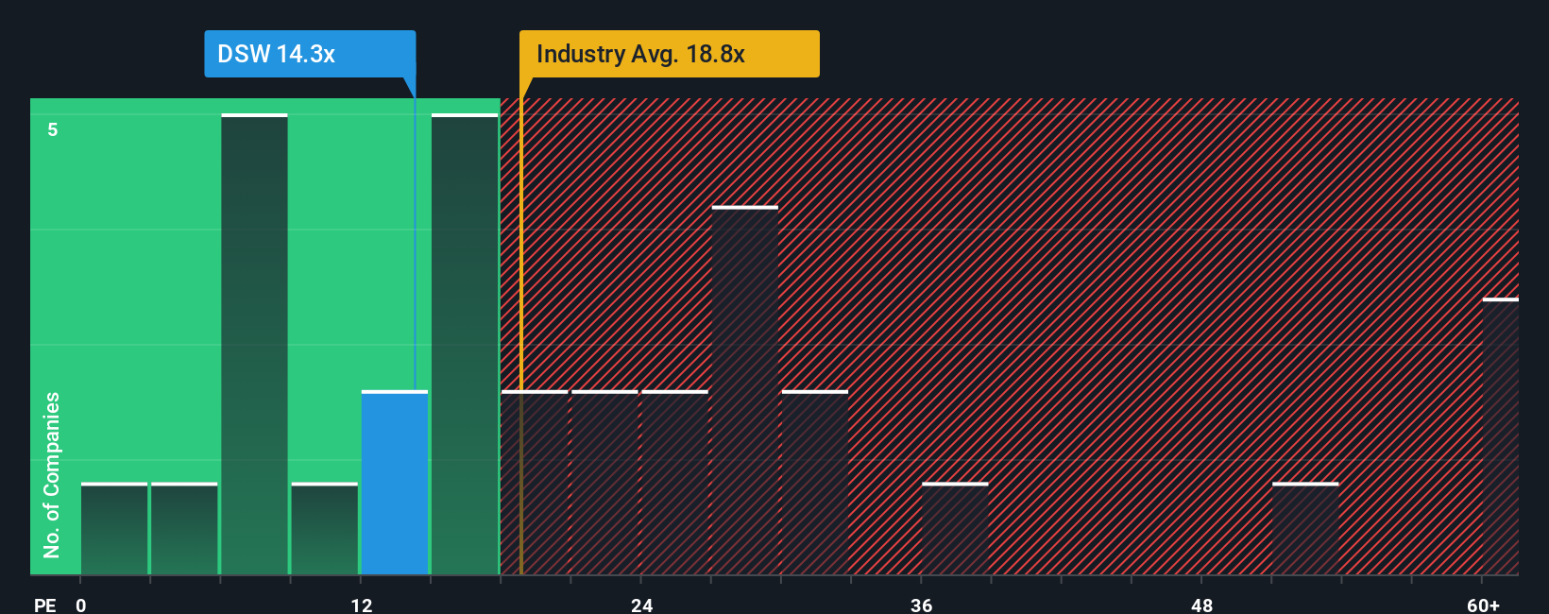Select the hatched bar at PE 21-24
1549x614 pixels.
click(604, 483)
